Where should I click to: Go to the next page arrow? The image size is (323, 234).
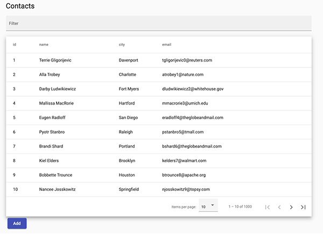pos(291,207)
